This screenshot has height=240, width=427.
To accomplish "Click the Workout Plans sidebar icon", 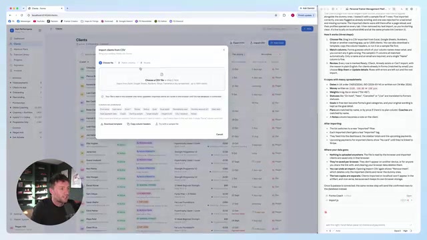I will pos(11,49).
